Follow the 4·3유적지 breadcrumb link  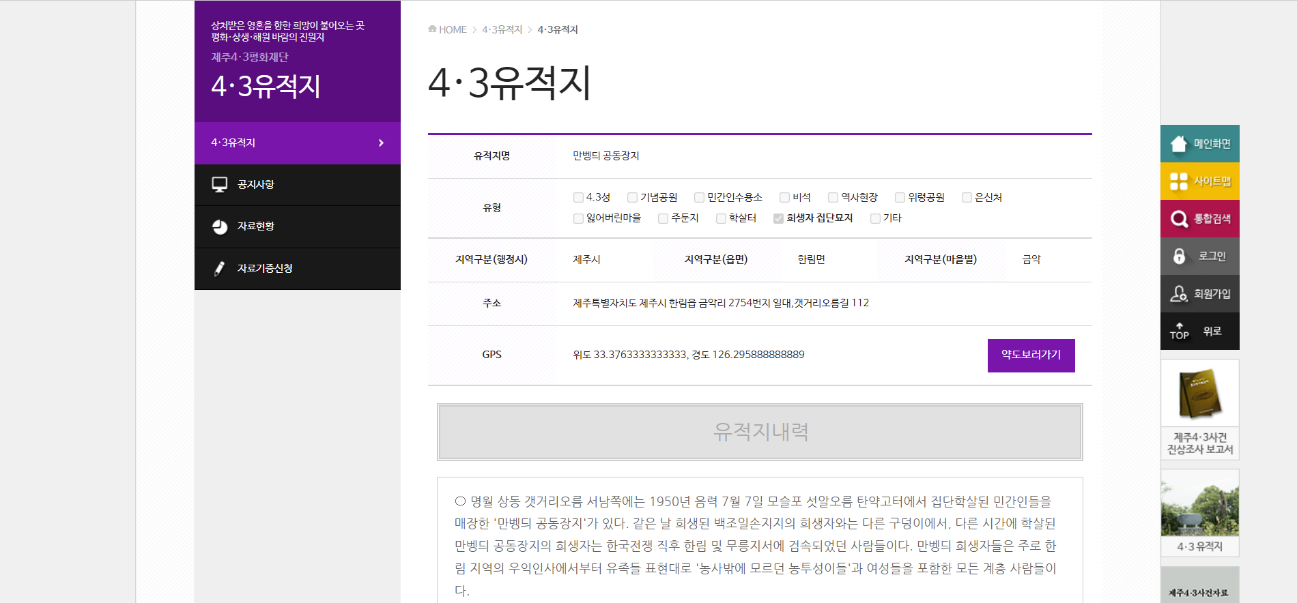(502, 30)
